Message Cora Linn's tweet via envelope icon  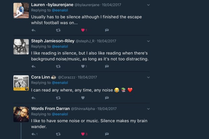coord(107,98)
